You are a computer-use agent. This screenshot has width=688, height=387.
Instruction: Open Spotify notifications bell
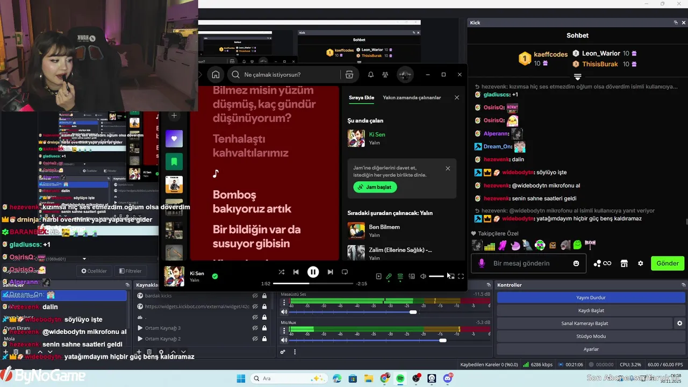pos(370,75)
